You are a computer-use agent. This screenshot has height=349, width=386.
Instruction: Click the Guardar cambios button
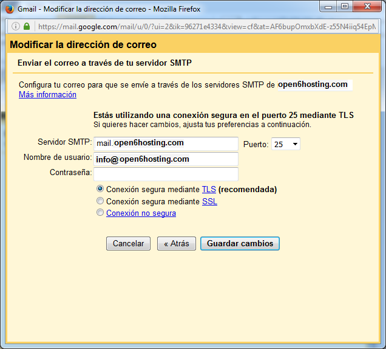[240, 243]
